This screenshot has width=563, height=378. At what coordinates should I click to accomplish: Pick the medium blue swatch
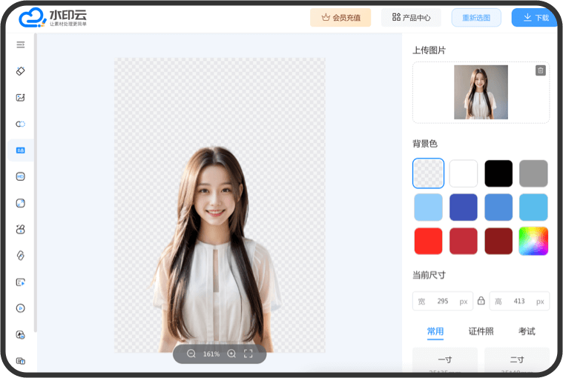498,208
